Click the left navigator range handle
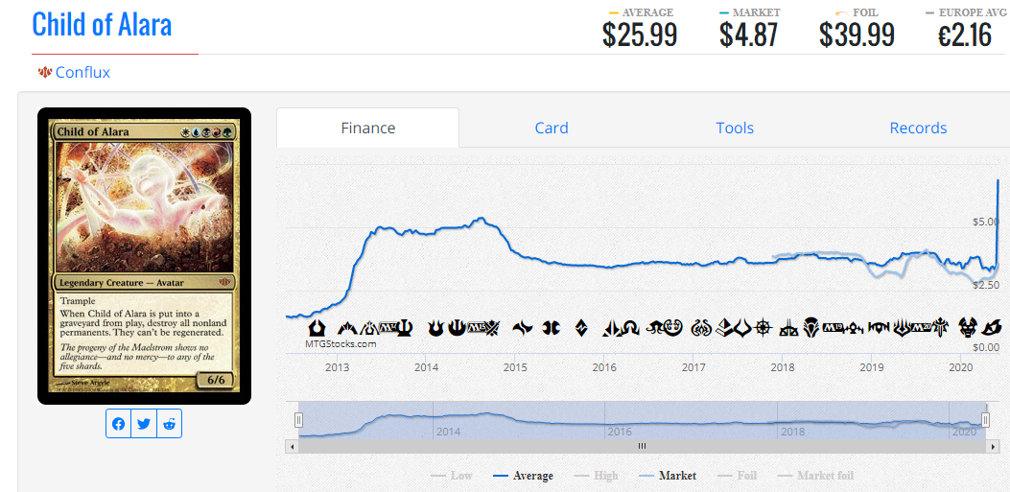The height and width of the screenshot is (492, 1010). click(298, 420)
